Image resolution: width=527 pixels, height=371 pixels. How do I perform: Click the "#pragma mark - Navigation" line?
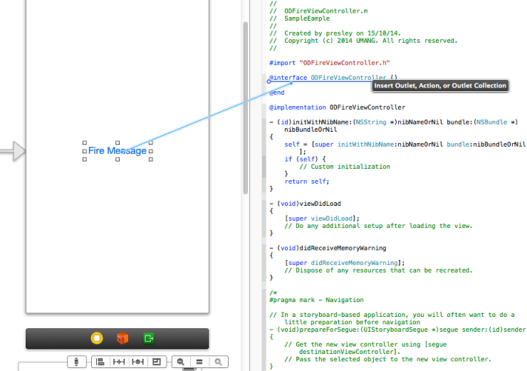click(317, 300)
